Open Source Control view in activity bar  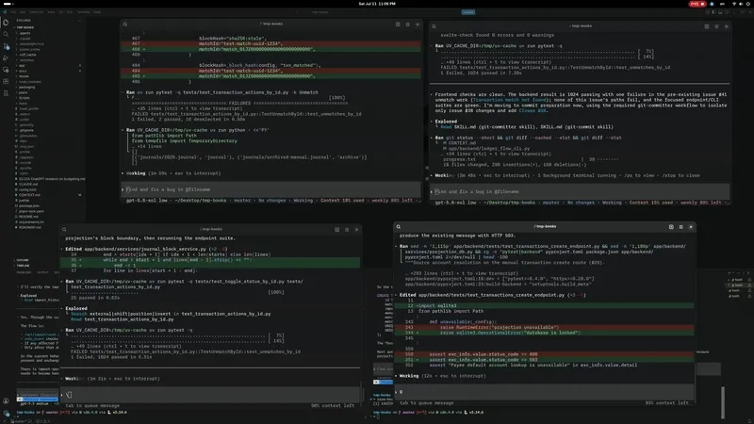(6, 46)
